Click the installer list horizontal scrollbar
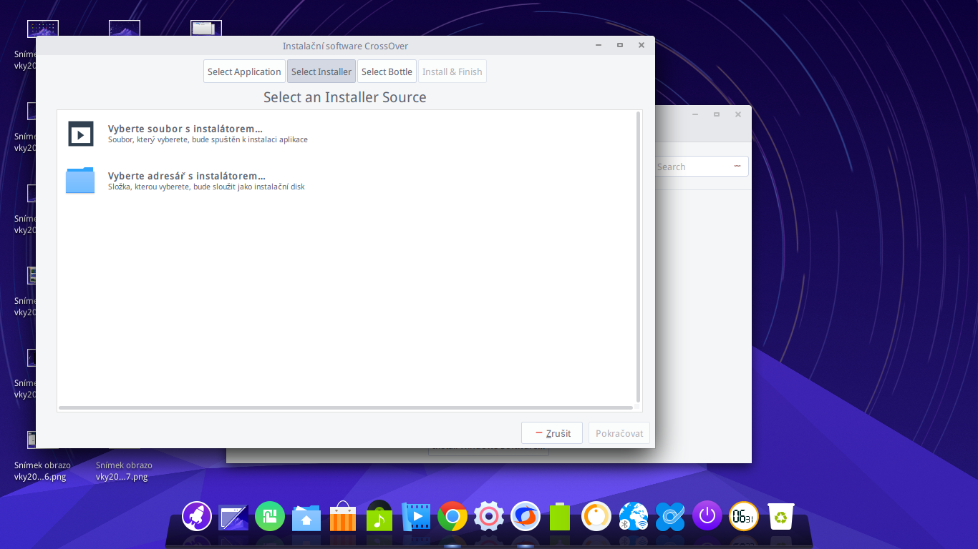The image size is (978, 549). pyautogui.click(x=346, y=408)
